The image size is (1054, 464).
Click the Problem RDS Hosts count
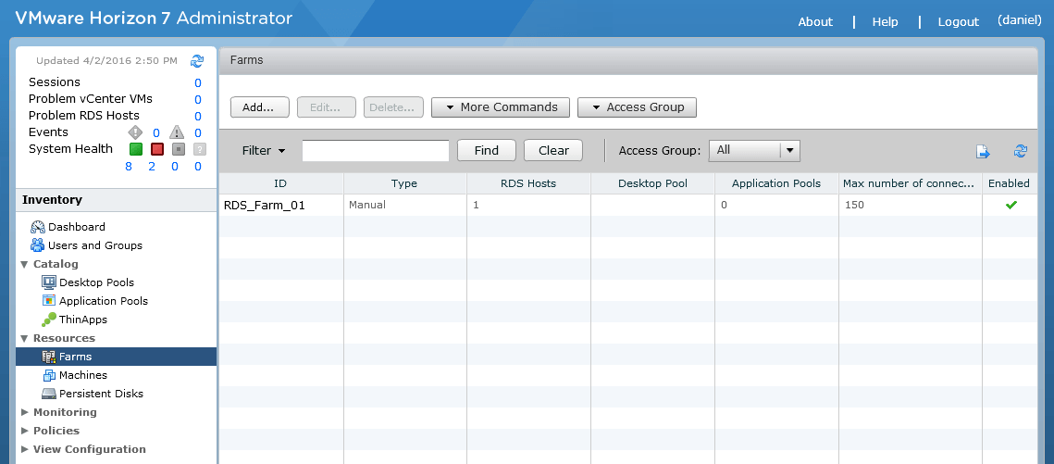click(198, 117)
